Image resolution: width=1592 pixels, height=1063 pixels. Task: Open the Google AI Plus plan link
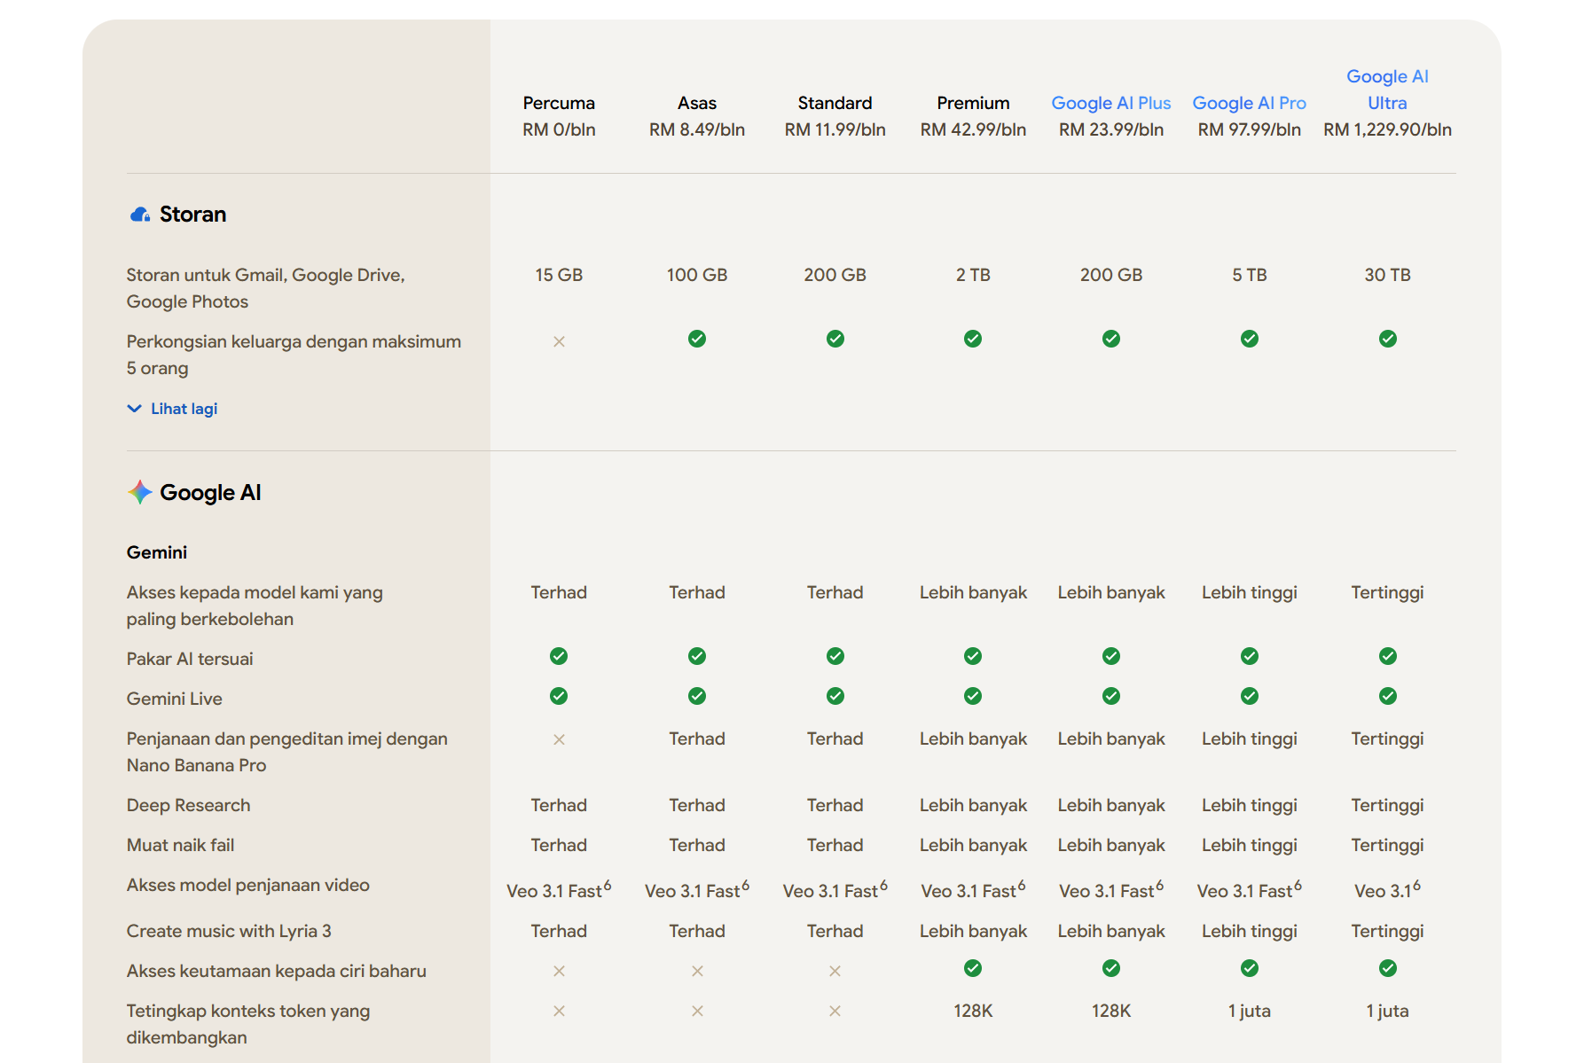point(1110,103)
